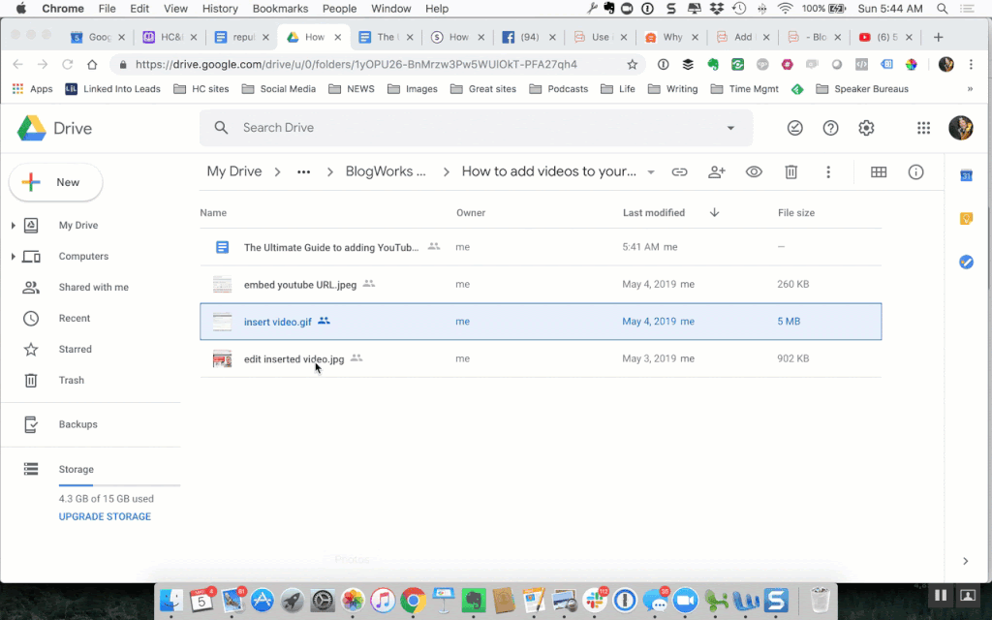Screen dimensions: 992x620
Task: Open Chrome History menu
Action: 220,9
